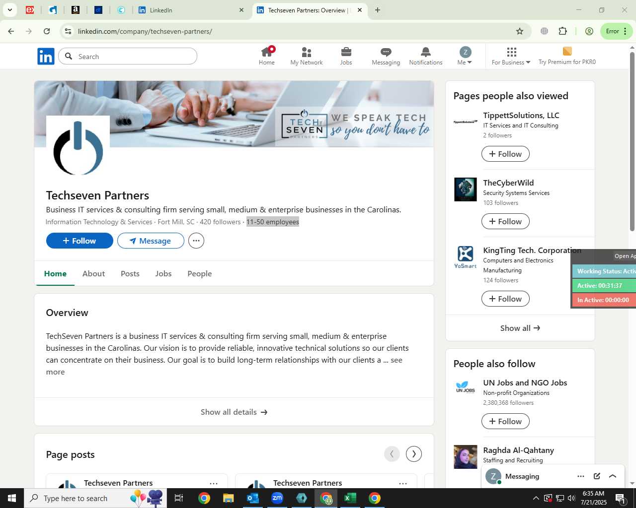Open Raghda Al-Qahtany profile

click(519, 450)
